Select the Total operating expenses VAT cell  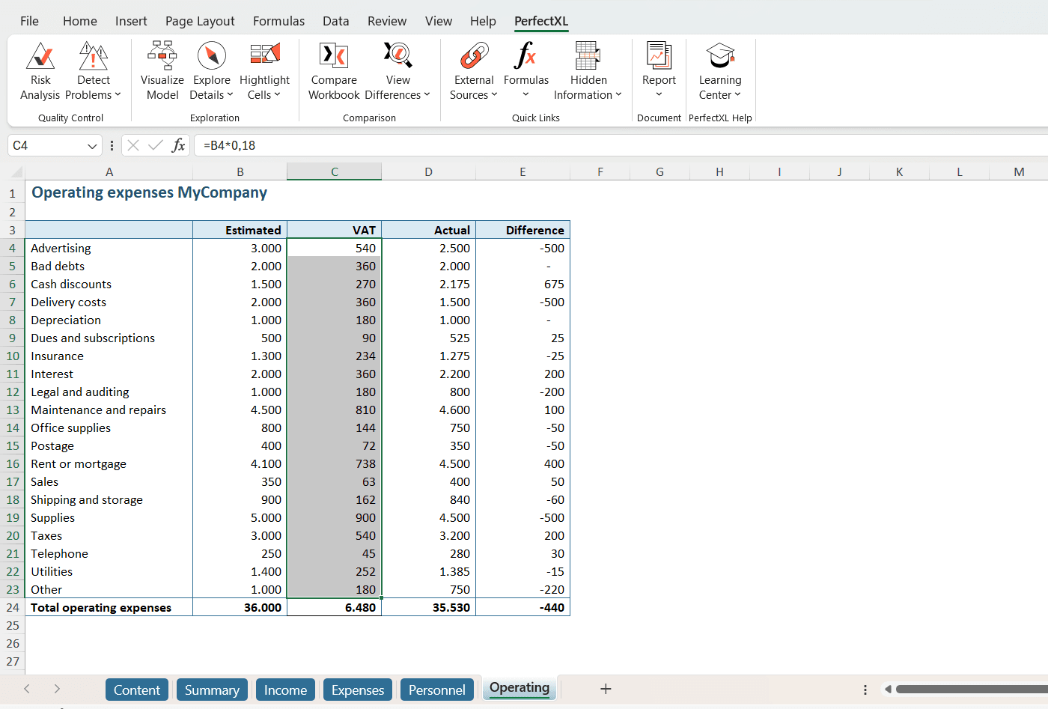tap(335, 607)
